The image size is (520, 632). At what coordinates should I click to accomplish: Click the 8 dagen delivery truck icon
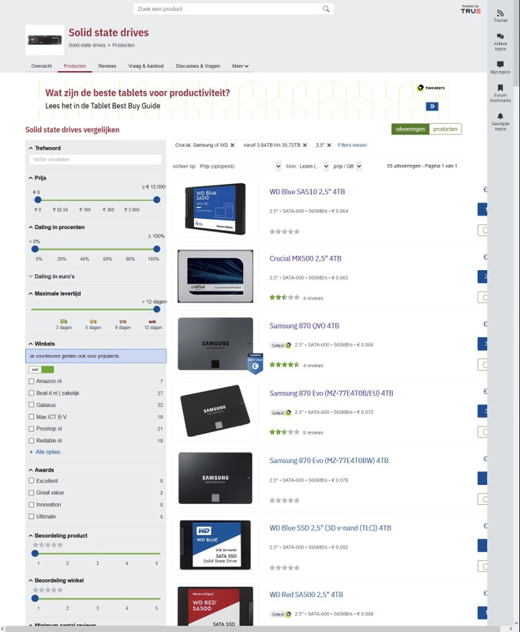pyautogui.click(x=123, y=322)
